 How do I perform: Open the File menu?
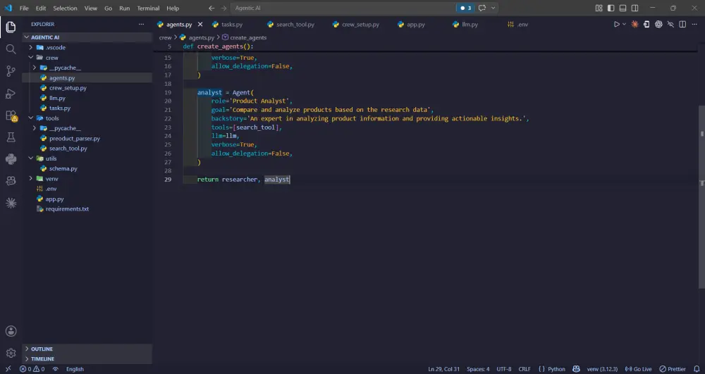point(24,8)
